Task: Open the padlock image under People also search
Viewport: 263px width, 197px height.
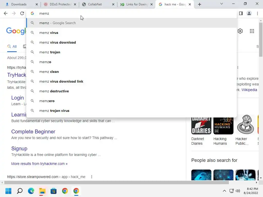Action: [201, 175]
